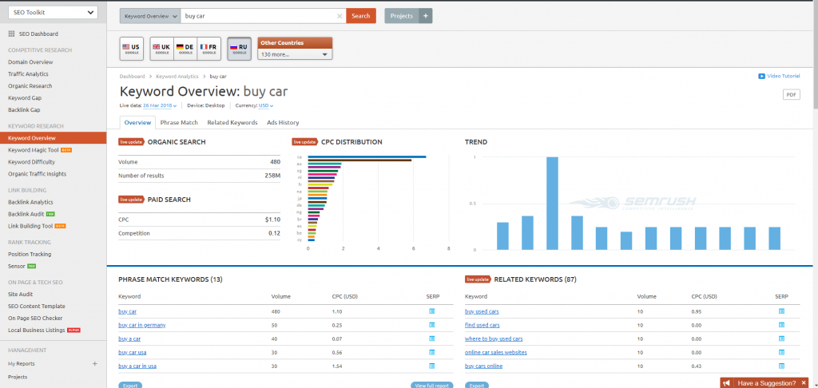Click the SEO Dashboard grid icon
The height and width of the screenshot is (388, 818).
point(11,34)
